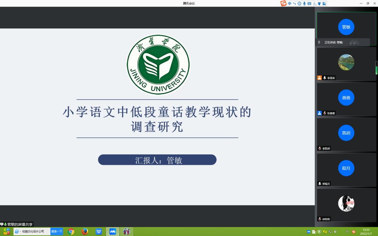378x236 pixels.
Task: Click the Sogou voice input microphone
Action: click(x=304, y=4)
